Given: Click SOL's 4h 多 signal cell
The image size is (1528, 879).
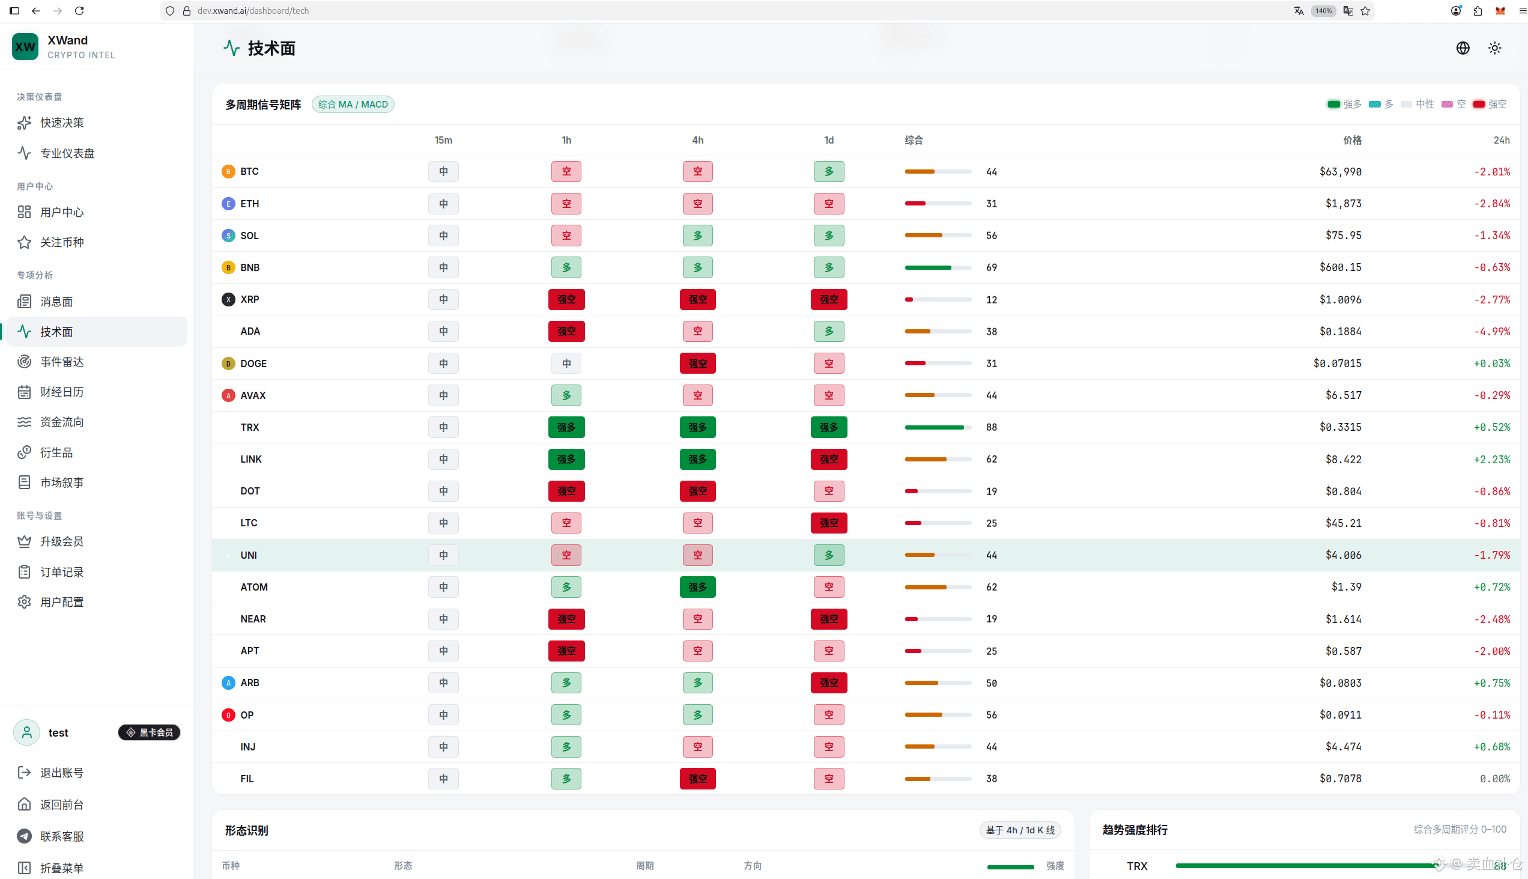Looking at the screenshot, I should pyautogui.click(x=697, y=236).
